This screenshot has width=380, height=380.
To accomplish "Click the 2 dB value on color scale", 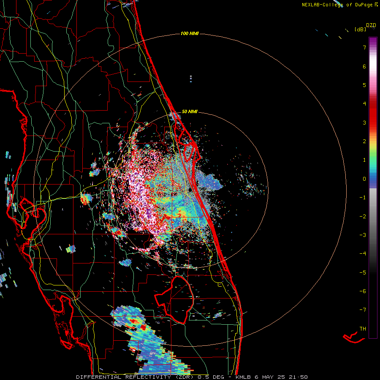I will [364, 141].
